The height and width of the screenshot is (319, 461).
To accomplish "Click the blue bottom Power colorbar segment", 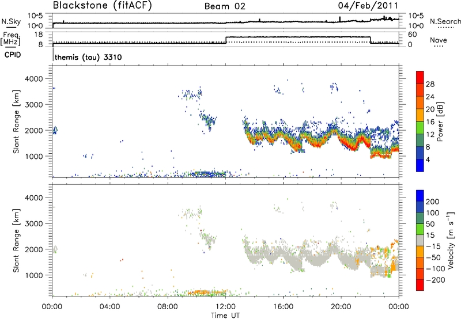I will click(x=420, y=165).
